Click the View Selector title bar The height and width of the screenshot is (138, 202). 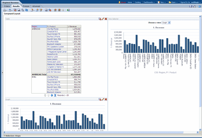point(154,19)
